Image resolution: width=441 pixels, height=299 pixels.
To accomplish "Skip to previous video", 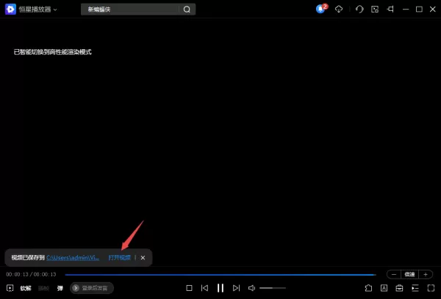I will pos(205,288).
